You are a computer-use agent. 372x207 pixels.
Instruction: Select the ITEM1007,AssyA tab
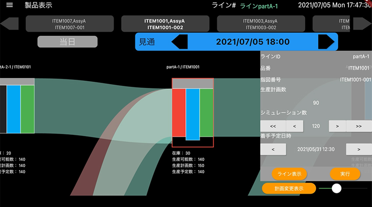(x=70, y=24)
